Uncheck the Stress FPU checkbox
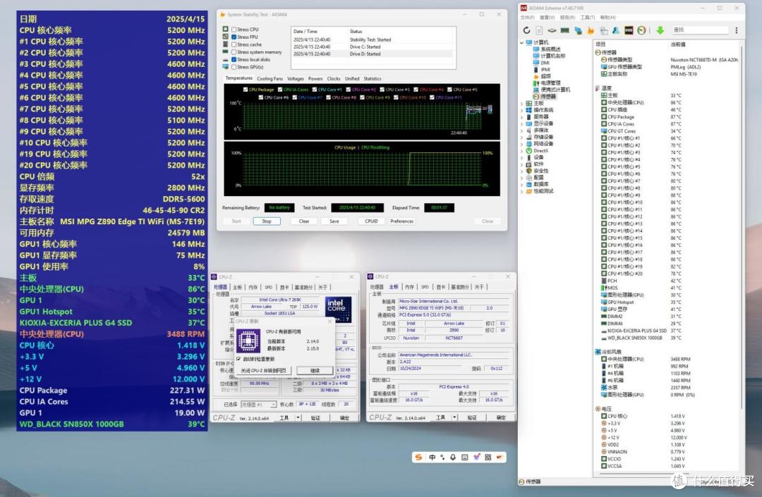The height and width of the screenshot is (497, 762). click(x=234, y=37)
